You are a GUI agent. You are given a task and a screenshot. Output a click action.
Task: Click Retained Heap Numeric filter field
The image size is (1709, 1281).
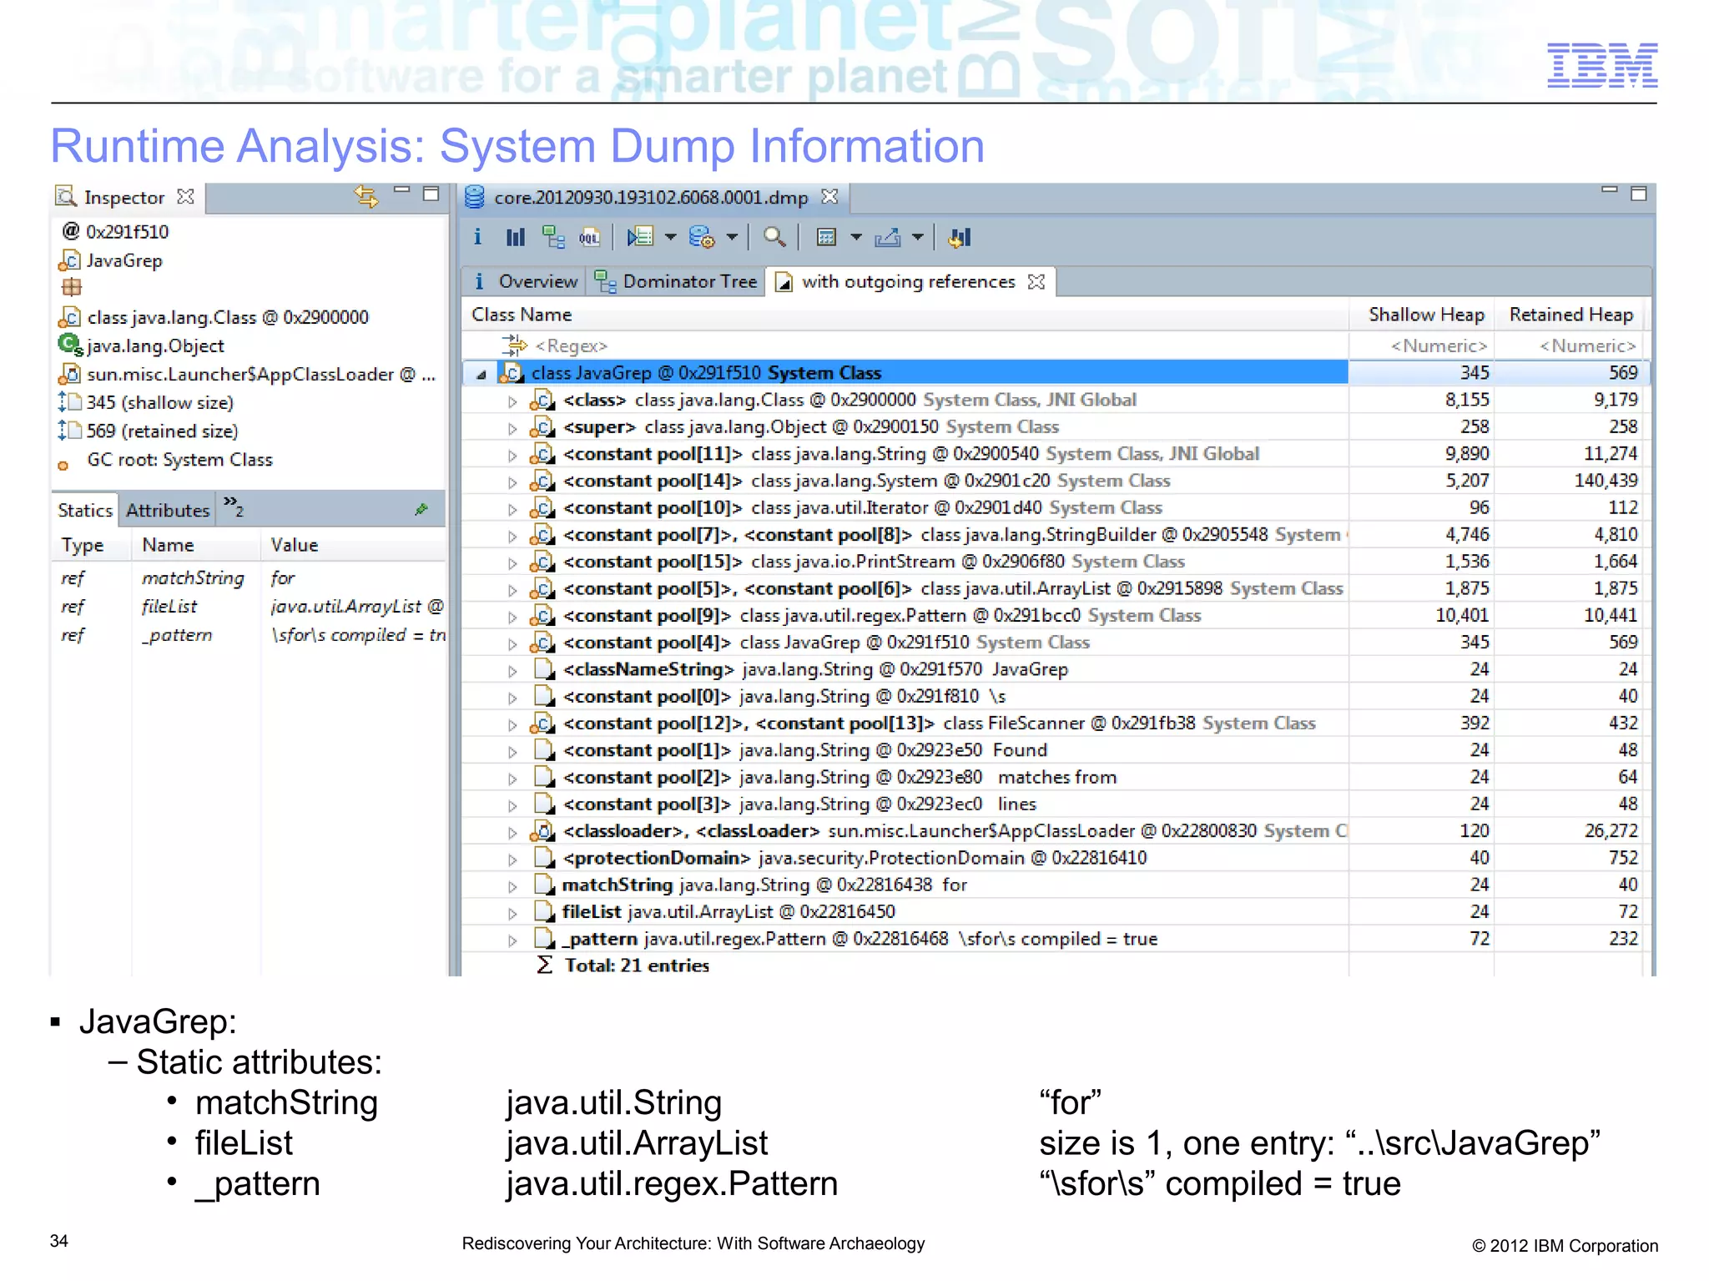click(x=1570, y=345)
